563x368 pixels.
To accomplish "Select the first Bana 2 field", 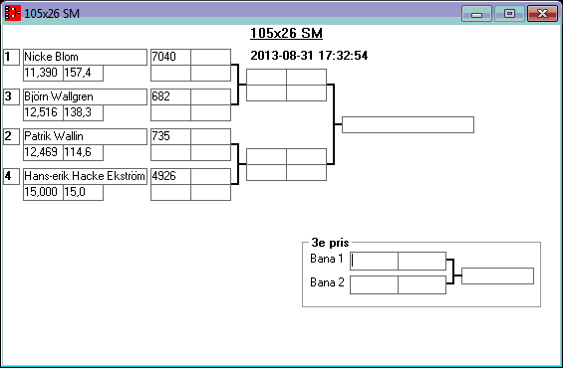I will pos(374,284).
